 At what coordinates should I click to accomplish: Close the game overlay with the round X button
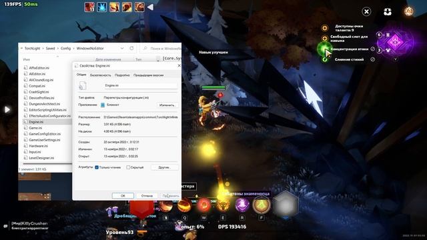click(x=366, y=11)
